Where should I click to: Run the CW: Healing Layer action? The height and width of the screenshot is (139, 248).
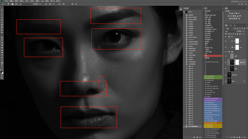coord(213,78)
